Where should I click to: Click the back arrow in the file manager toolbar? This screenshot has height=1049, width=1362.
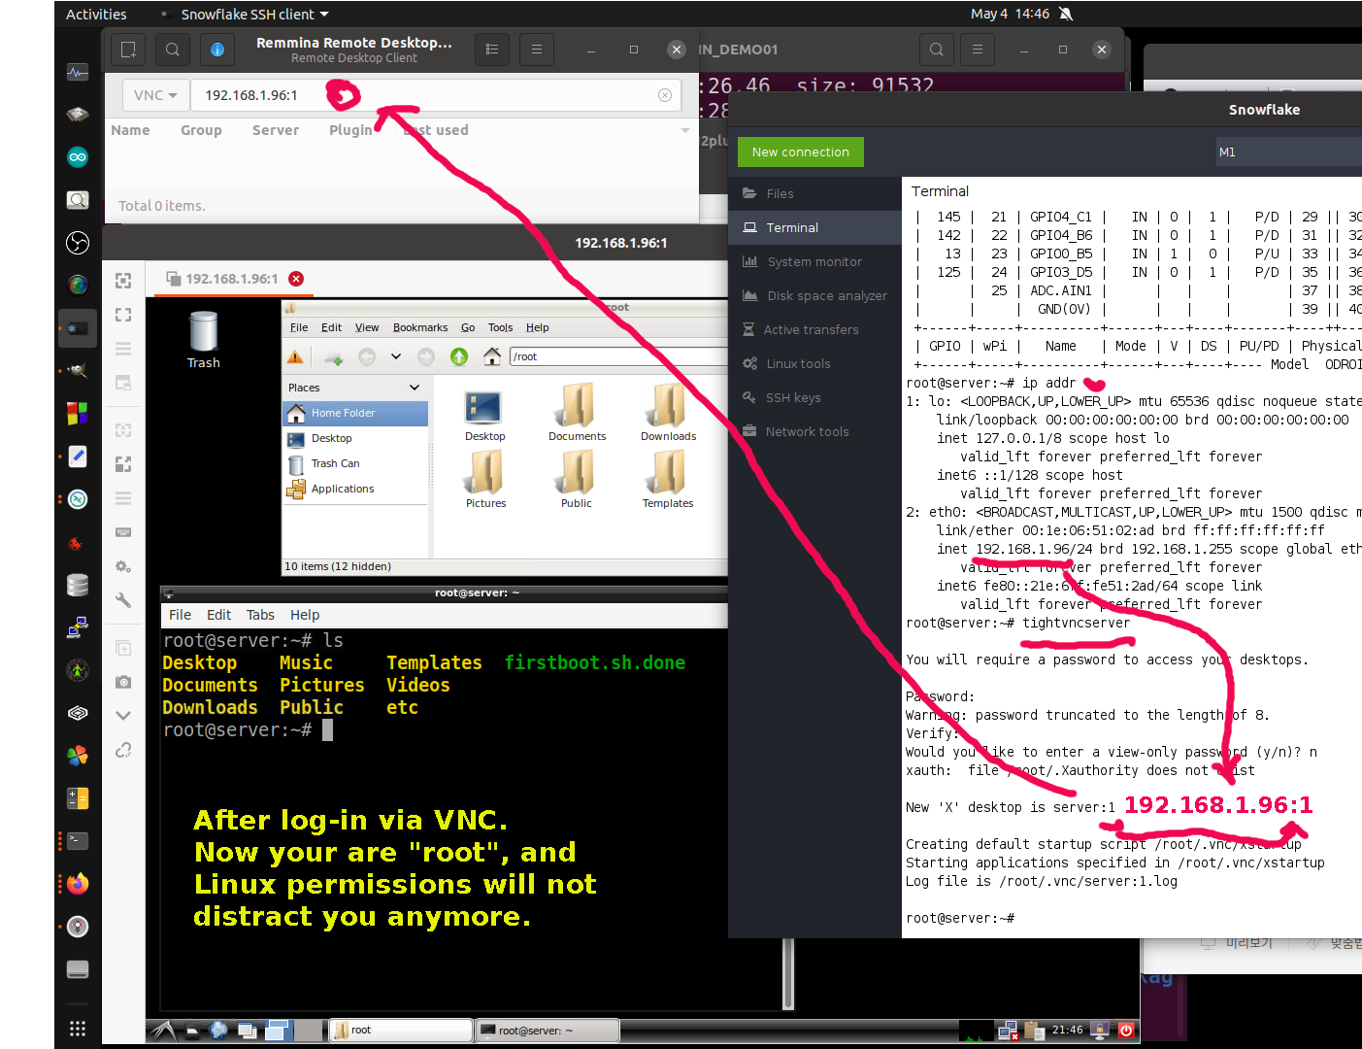point(367,356)
